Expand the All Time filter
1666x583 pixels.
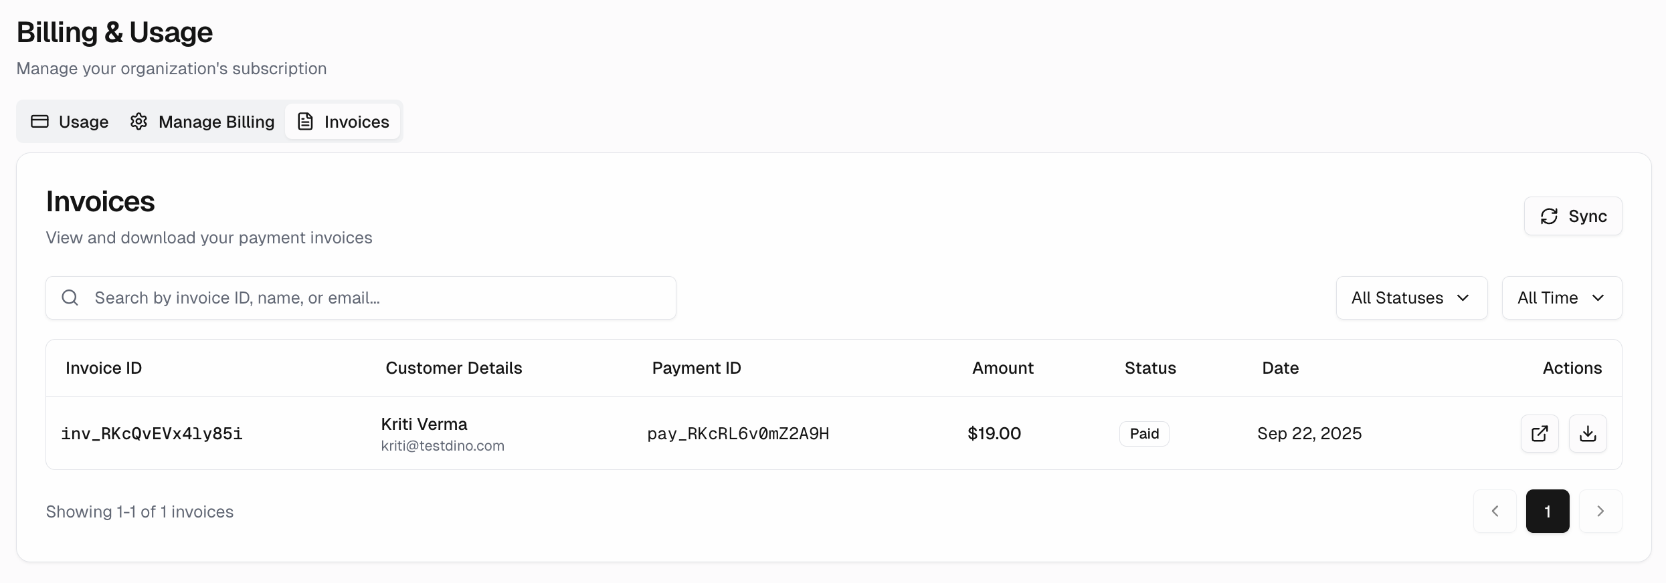[x=1561, y=298]
